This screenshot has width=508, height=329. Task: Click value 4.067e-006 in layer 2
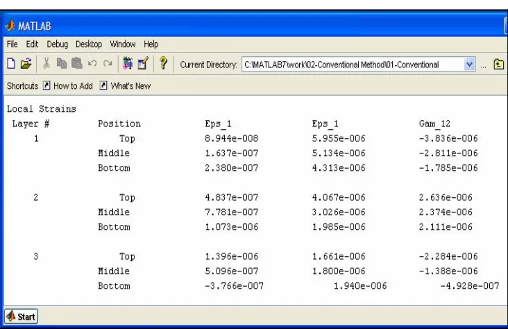(339, 198)
